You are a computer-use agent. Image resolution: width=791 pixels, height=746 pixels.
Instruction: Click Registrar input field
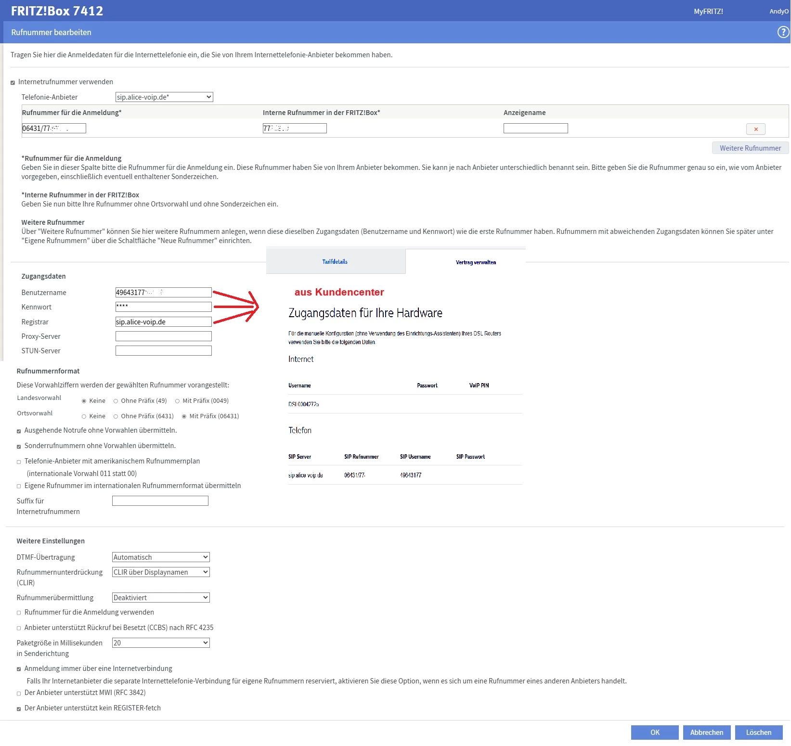pyautogui.click(x=164, y=322)
